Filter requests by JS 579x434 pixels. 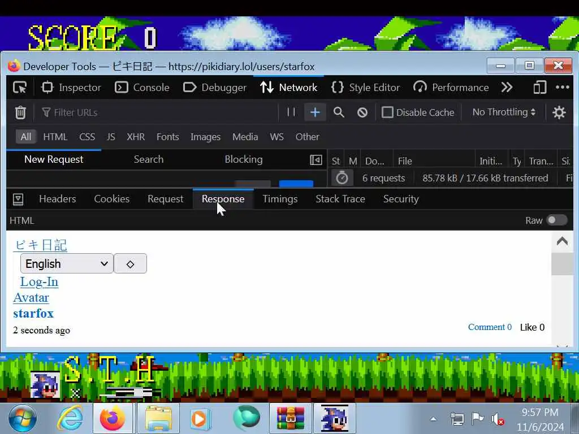click(x=111, y=137)
